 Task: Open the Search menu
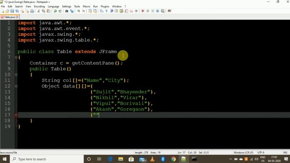tap(19, 6)
